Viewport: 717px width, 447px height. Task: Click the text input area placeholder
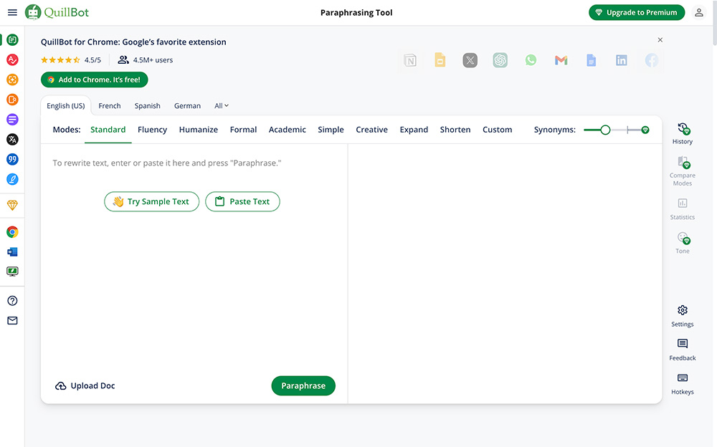pos(167,163)
